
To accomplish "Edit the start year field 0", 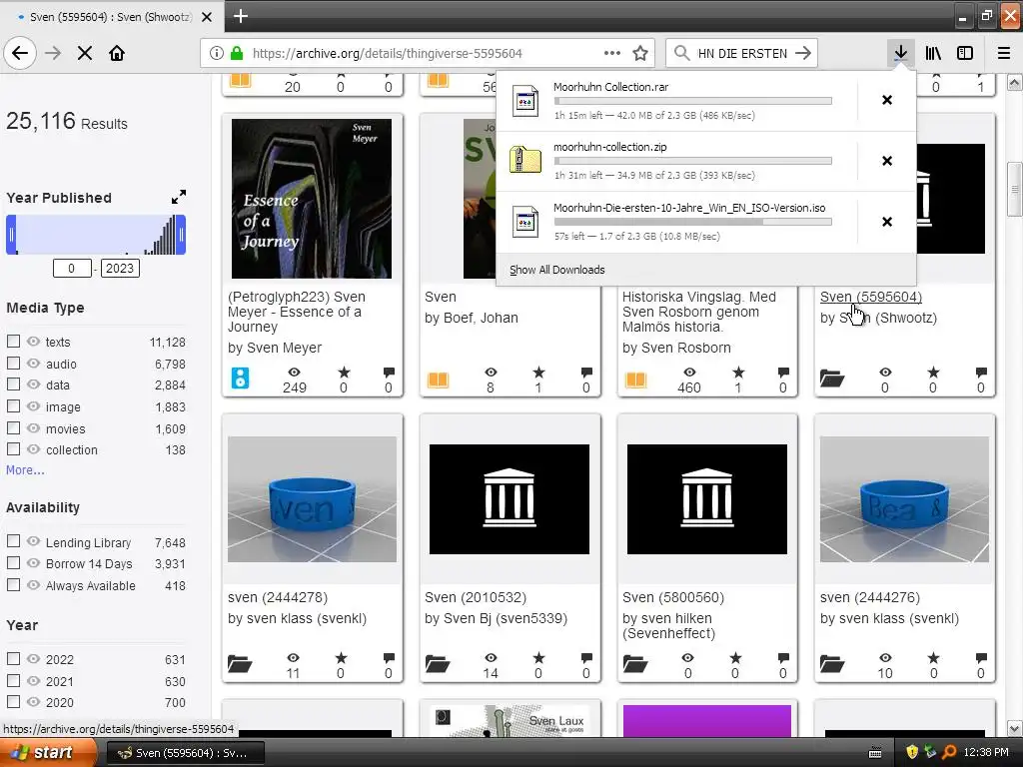I will point(72,268).
